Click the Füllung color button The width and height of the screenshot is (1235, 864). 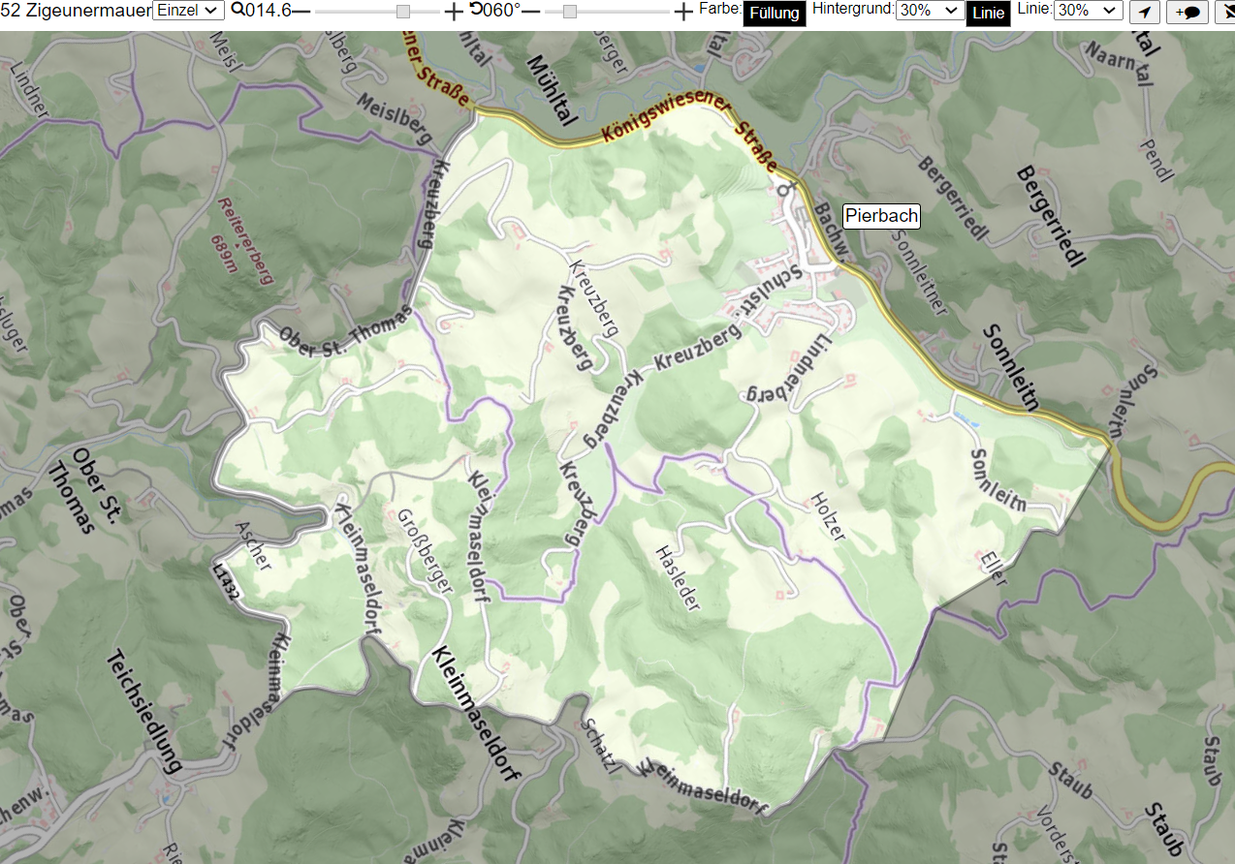tap(775, 14)
